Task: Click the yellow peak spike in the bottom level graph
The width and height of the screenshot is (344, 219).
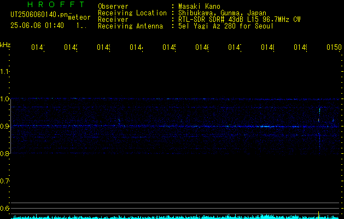Action: coord(318,215)
